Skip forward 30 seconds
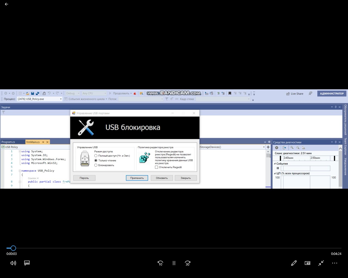 (188, 263)
